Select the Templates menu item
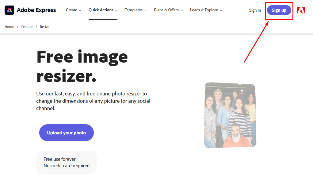 click(x=136, y=10)
